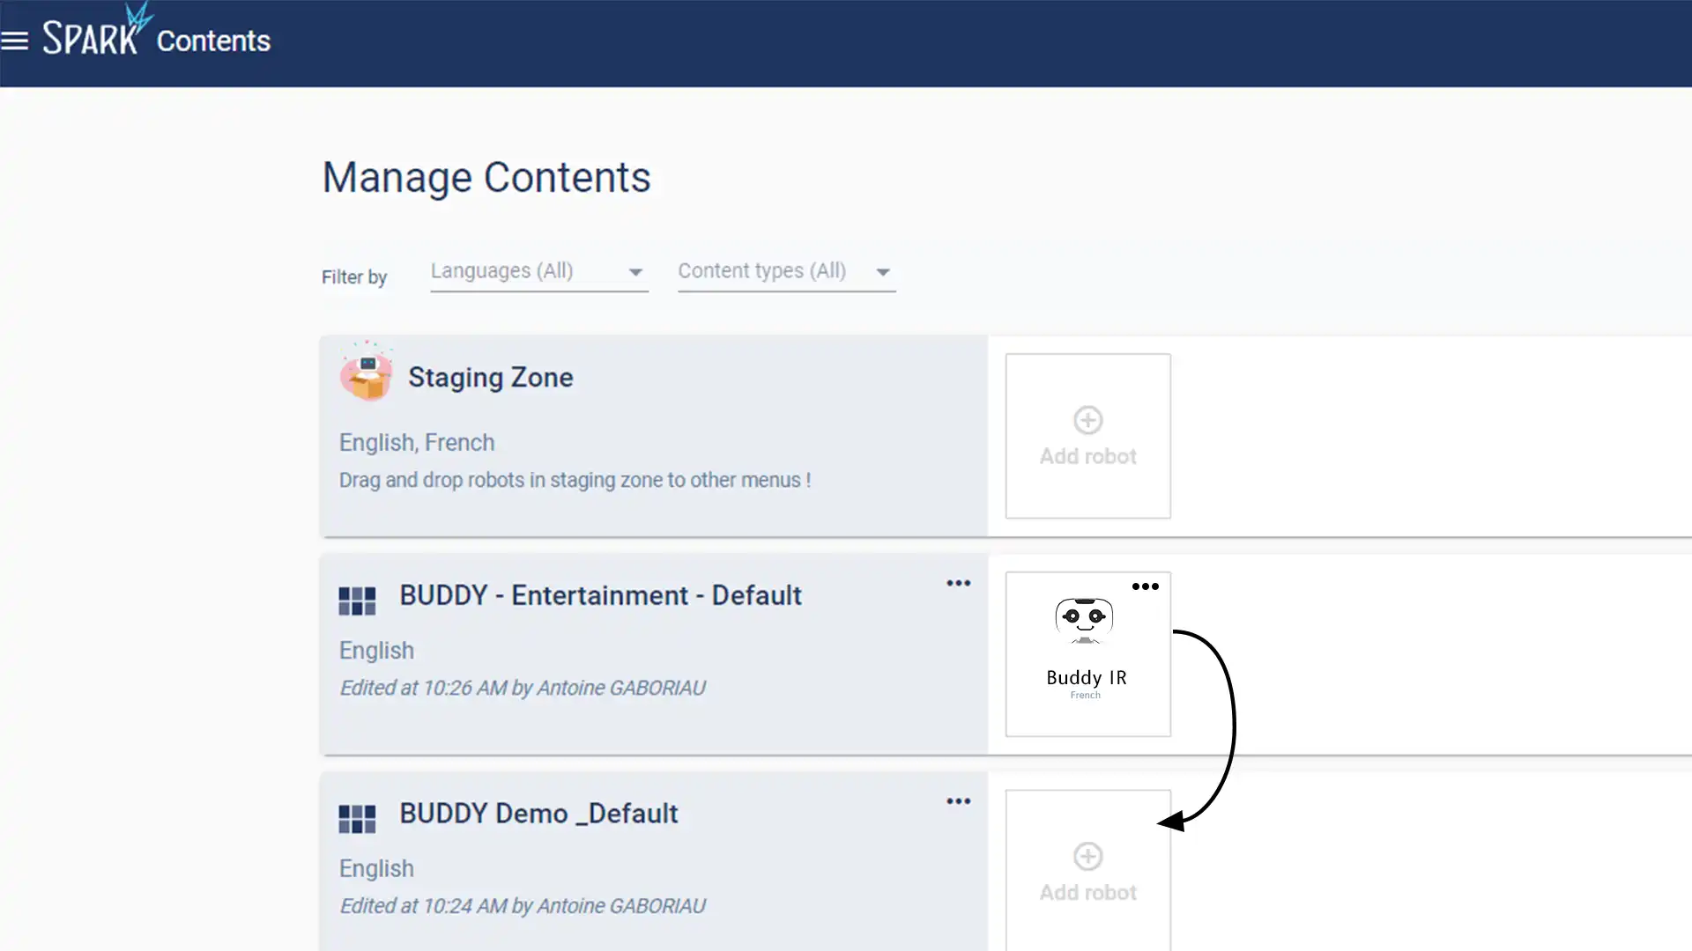Image resolution: width=1692 pixels, height=951 pixels.
Task: Open the three-dot menu for BUDDY Demo _Default
Action: 958,801
